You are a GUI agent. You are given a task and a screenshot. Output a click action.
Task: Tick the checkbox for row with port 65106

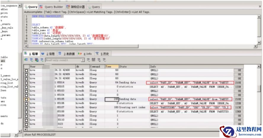(26, 103)
